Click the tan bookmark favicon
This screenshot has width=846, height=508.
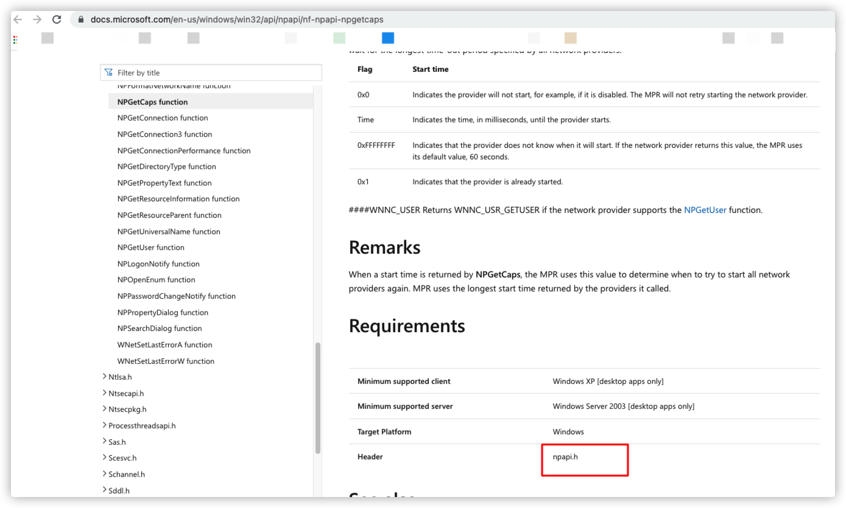click(x=570, y=38)
